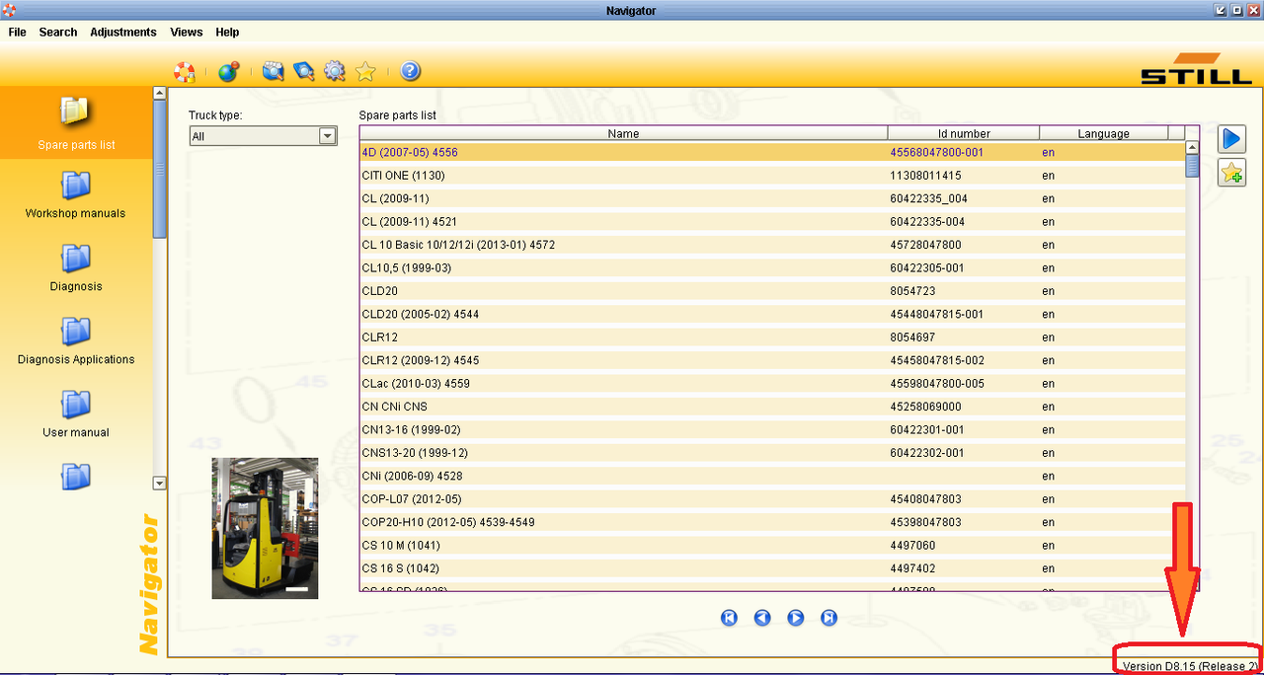Select row CITI ONE (1130)
This screenshot has height=675, width=1264.
pyautogui.click(x=772, y=176)
